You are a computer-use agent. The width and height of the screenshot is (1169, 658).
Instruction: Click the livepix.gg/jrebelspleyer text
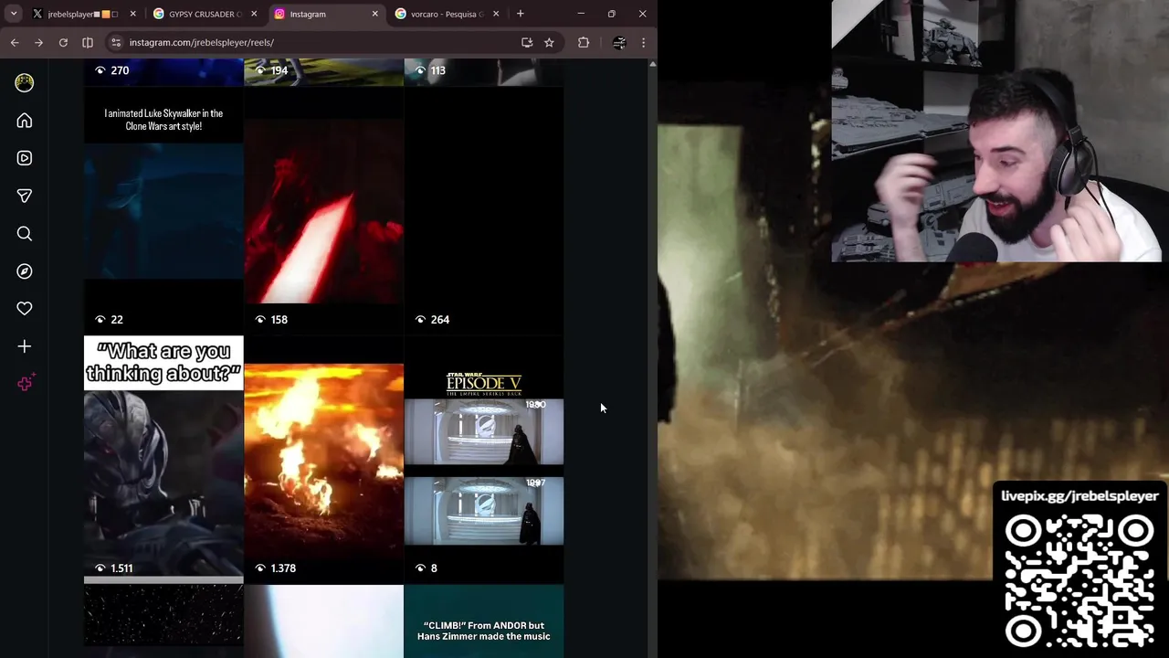(x=1079, y=496)
